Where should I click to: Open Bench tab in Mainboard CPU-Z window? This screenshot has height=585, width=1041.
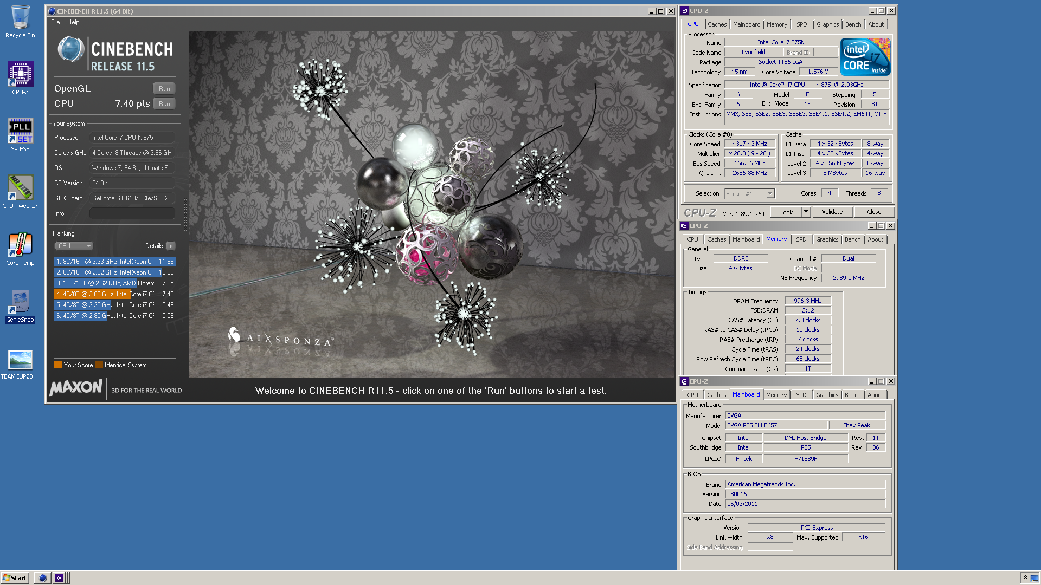[852, 395]
